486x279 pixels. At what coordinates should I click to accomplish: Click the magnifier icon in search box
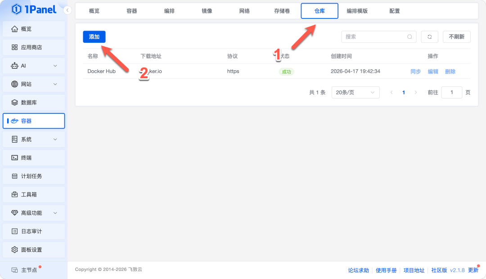[x=409, y=36]
